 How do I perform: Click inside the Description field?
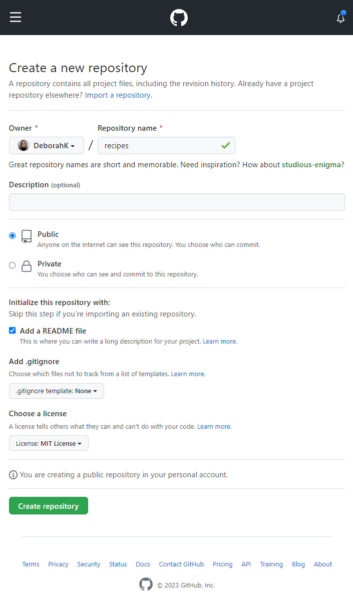point(177,202)
